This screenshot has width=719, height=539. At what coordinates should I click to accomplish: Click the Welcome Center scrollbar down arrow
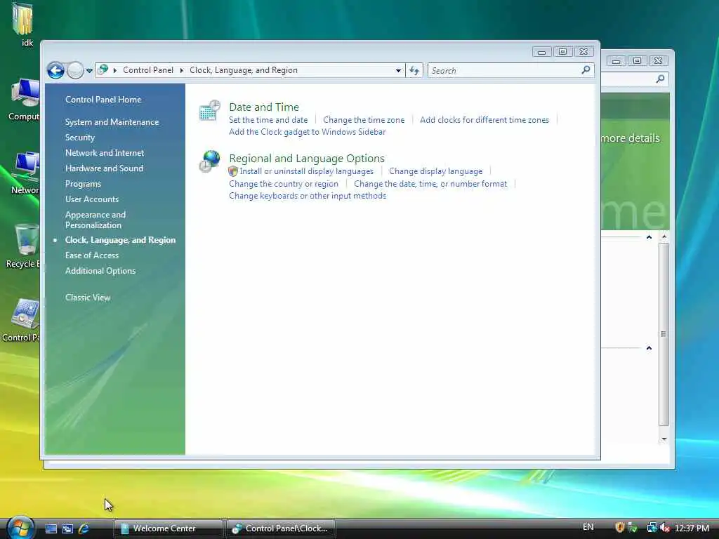(664, 439)
